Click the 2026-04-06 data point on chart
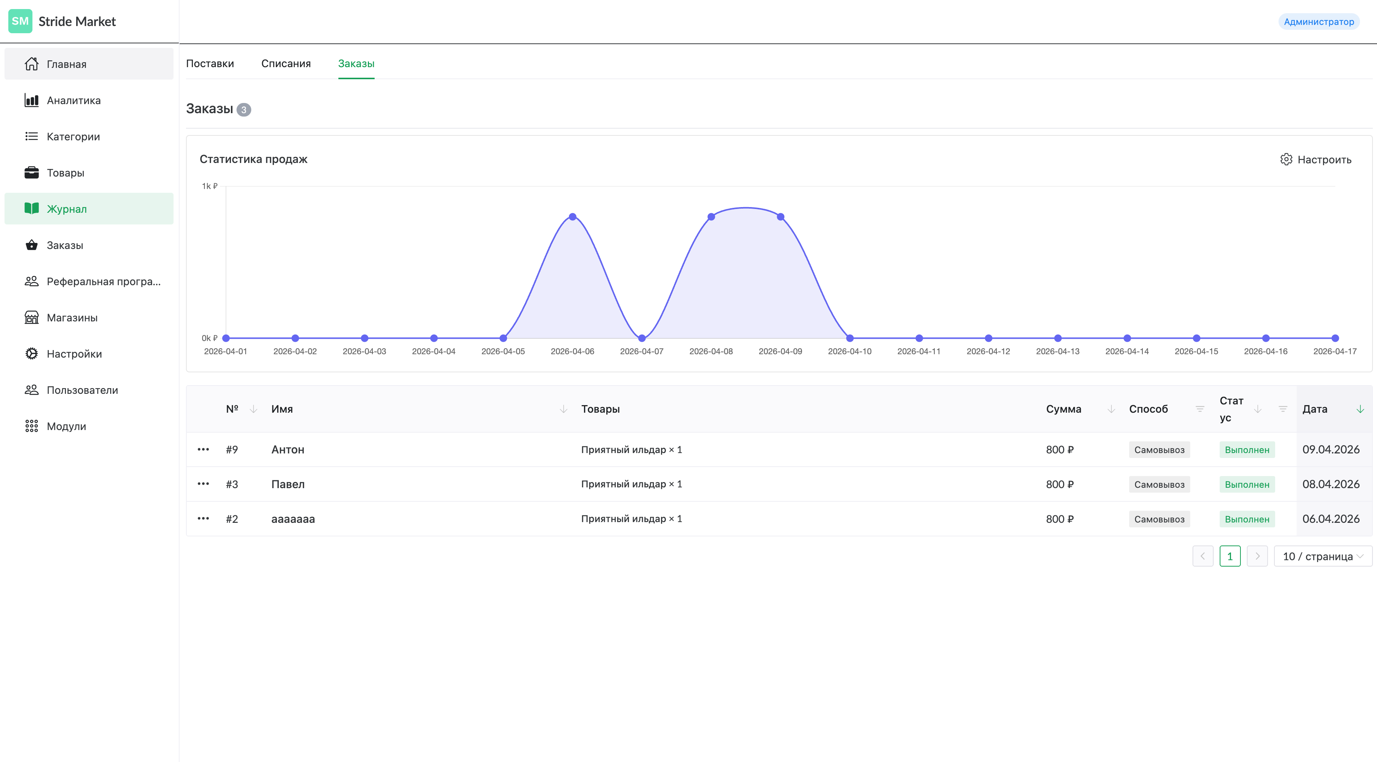 coord(573,217)
